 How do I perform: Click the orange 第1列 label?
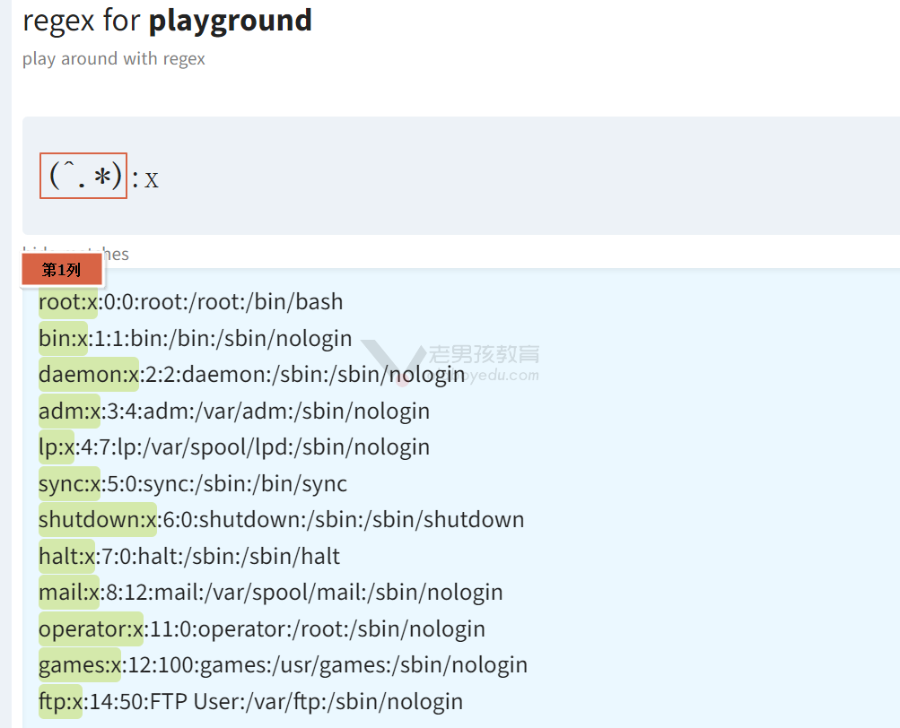62,270
